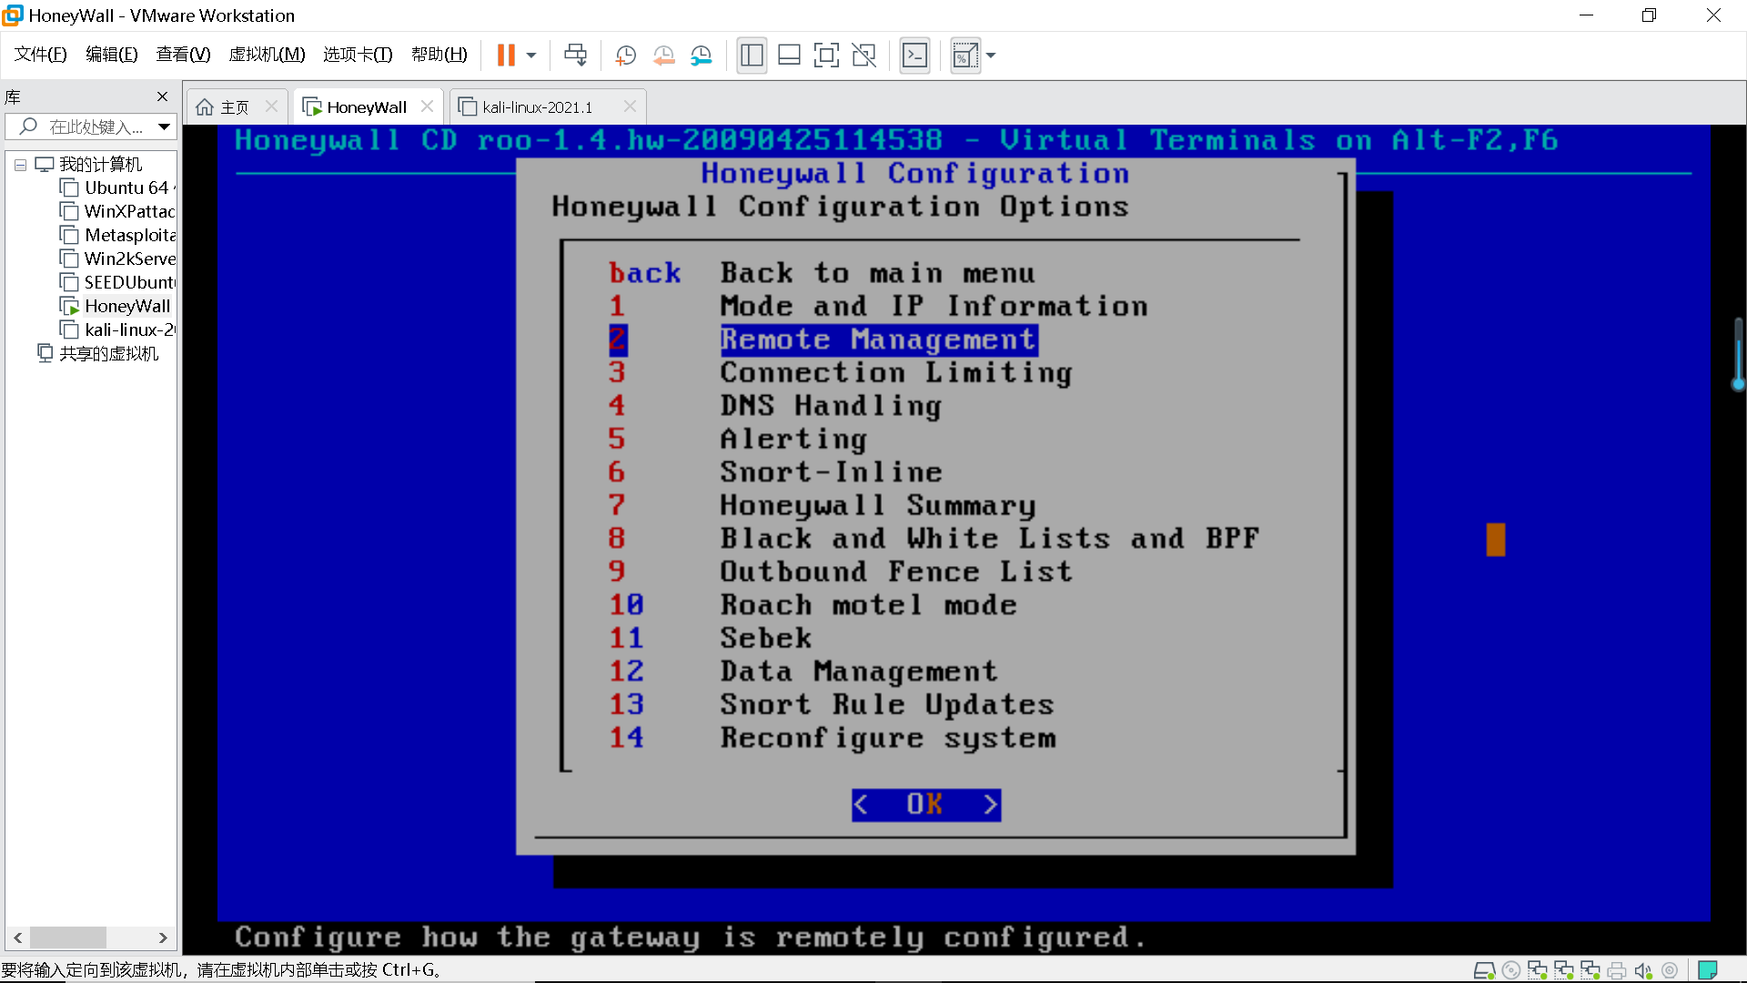Screen dimensions: 1747x983
Task: Enter full screen mode icon
Action: [826, 56]
